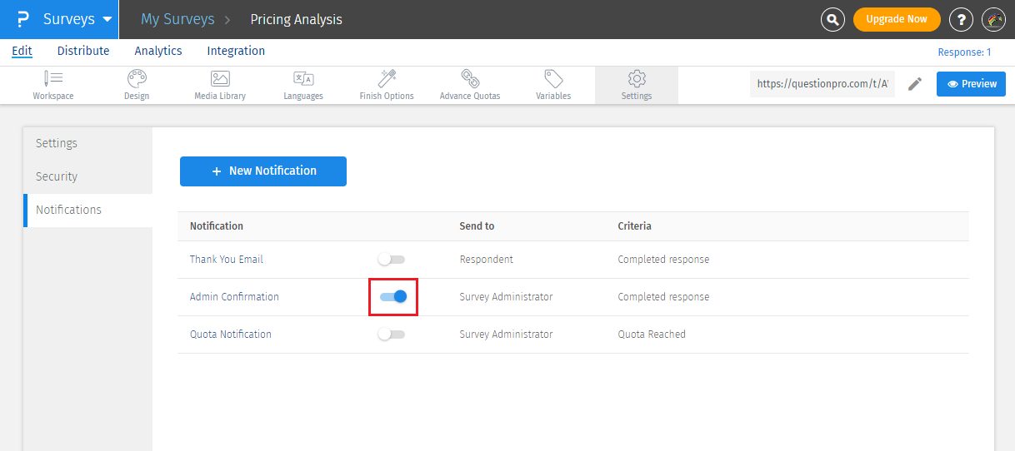1015x451 pixels.
Task: Open the Design palette icon
Action: [x=137, y=79]
